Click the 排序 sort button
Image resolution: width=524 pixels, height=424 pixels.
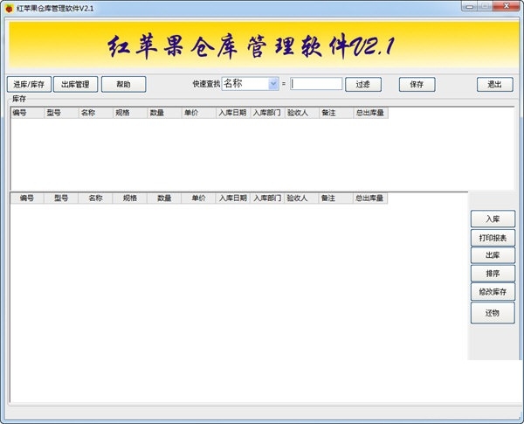click(x=493, y=274)
